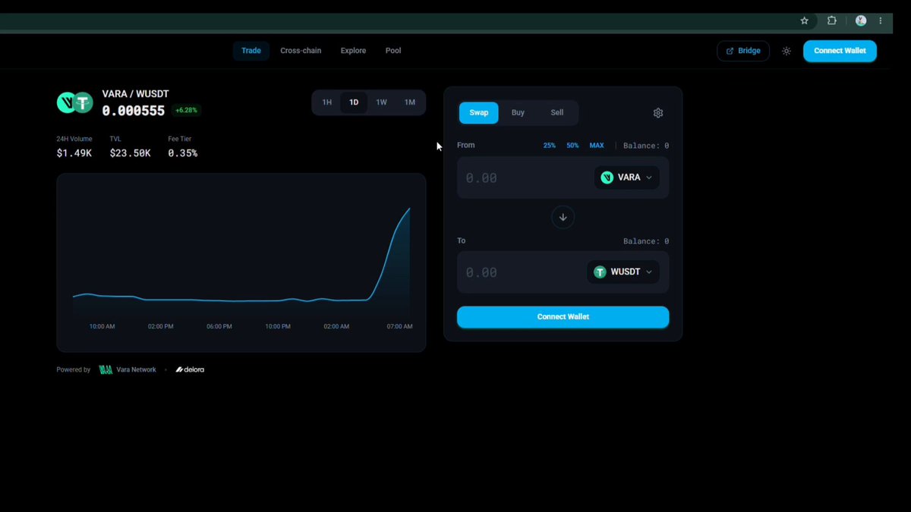Click the $1.49K 24H Volume value
911x512 pixels.
[74, 153]
